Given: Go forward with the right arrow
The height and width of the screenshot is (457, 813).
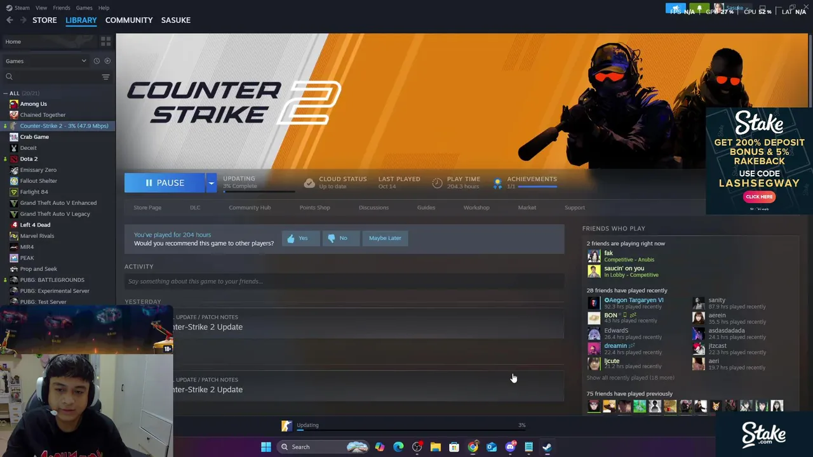Looking at the screenshot, I should (x=24, y=20).
